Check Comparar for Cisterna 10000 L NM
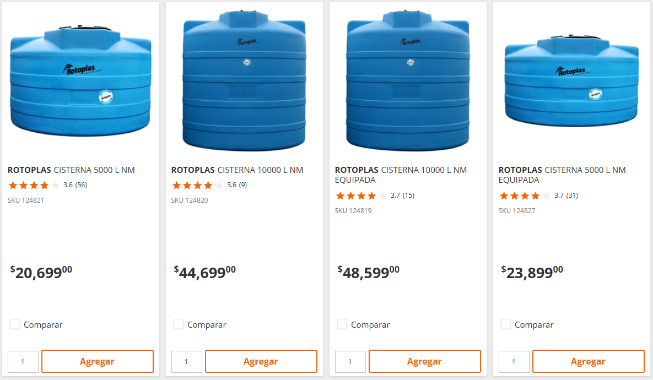Viewport: 653px width, 380px height. click(x=179, y=324)
